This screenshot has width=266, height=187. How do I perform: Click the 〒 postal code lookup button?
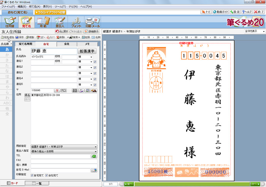click(57, 90)
